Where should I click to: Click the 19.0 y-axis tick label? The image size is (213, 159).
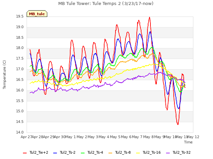click(20, 27)
